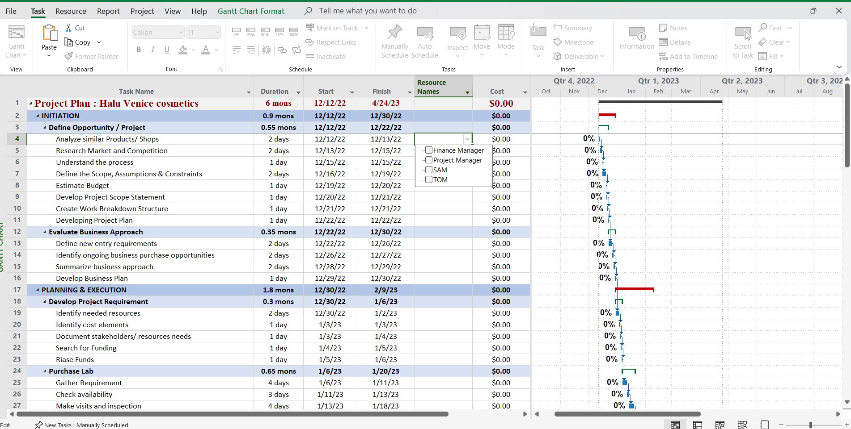Click the Task Information icon
This screenshot has height=429, width=851.
(636, 34)
